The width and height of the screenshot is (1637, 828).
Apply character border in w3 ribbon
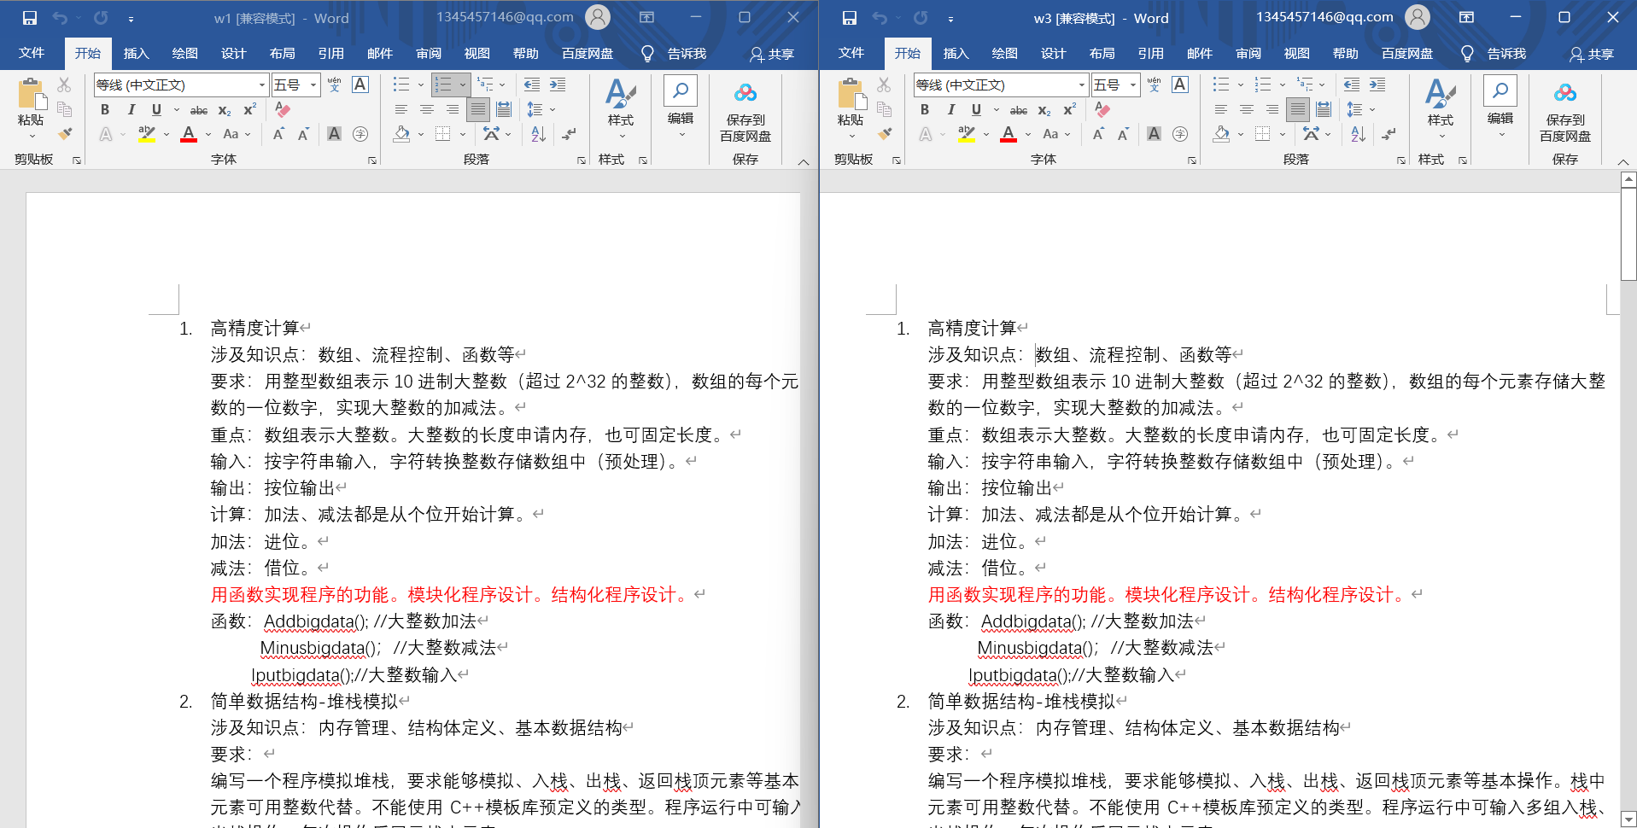click(1180, 85)
